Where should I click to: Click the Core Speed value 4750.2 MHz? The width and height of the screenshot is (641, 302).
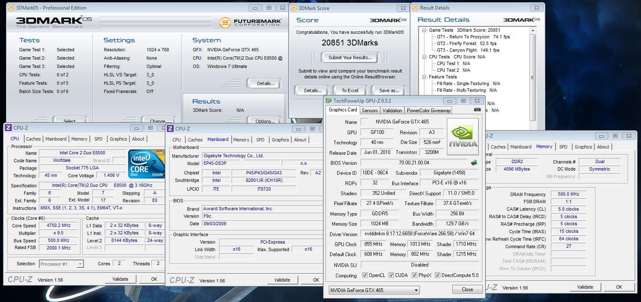click(x=59, y=225)
